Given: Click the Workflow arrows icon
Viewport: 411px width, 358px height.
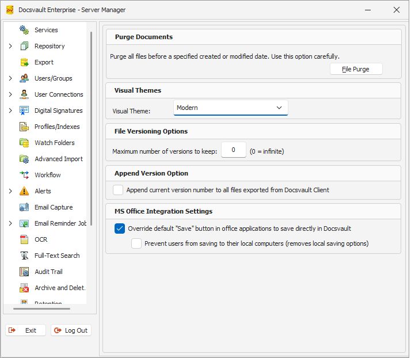Looking at the screenshot, I should (x=24, y=175).
